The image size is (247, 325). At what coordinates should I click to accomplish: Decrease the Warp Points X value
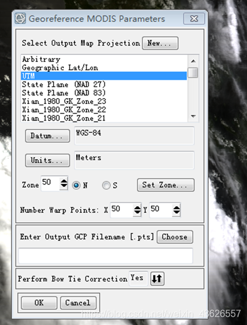pos(137,213)
